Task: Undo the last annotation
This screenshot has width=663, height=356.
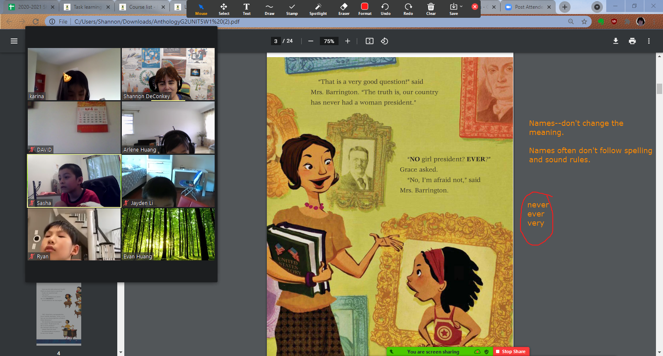Action: pos(385,9)
